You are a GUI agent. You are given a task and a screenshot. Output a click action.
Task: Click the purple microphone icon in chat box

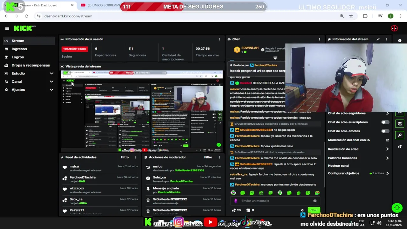(x=236, y=201)
